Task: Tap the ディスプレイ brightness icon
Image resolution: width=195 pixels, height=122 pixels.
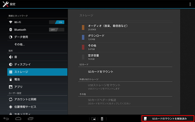Action: [10, 65]
